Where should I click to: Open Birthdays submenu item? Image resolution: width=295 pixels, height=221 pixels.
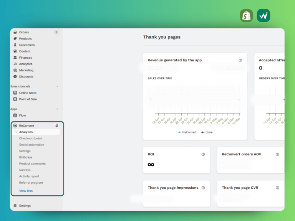pyautogui.click(x=26, y=157)
